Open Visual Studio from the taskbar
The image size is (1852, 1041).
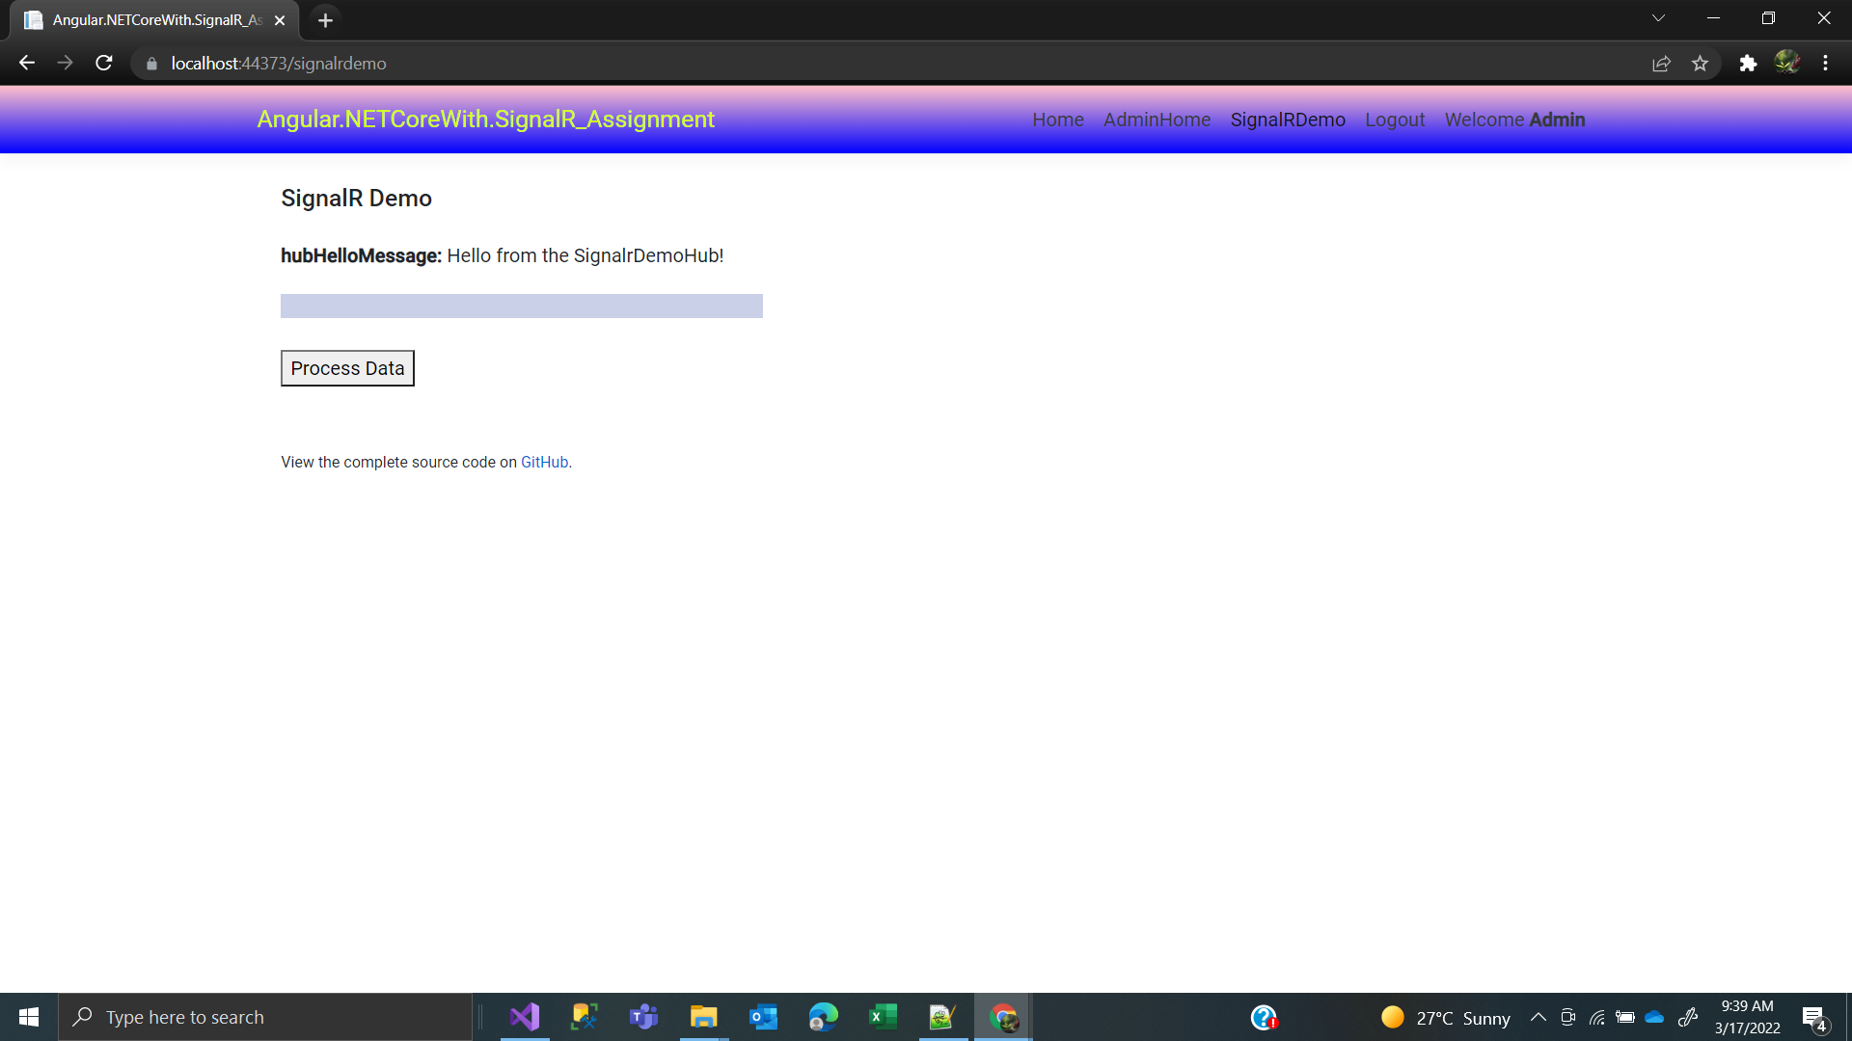pyautogui.click(x=525, y=1017)
